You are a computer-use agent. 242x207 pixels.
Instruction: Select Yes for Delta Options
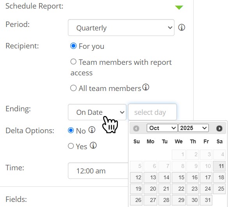[x=71, y=146]
